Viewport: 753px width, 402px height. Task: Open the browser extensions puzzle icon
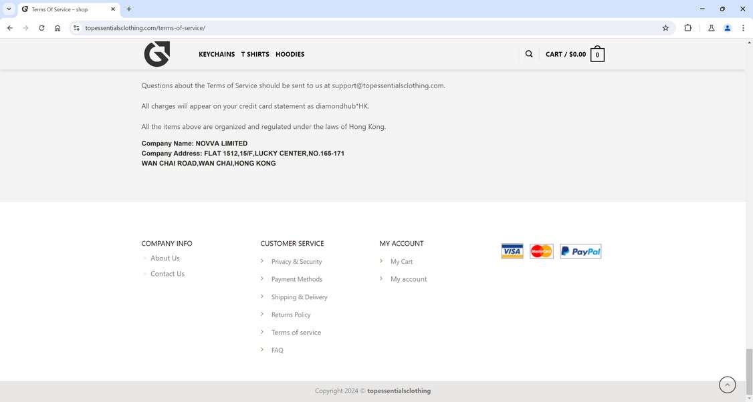click(687, 28)
